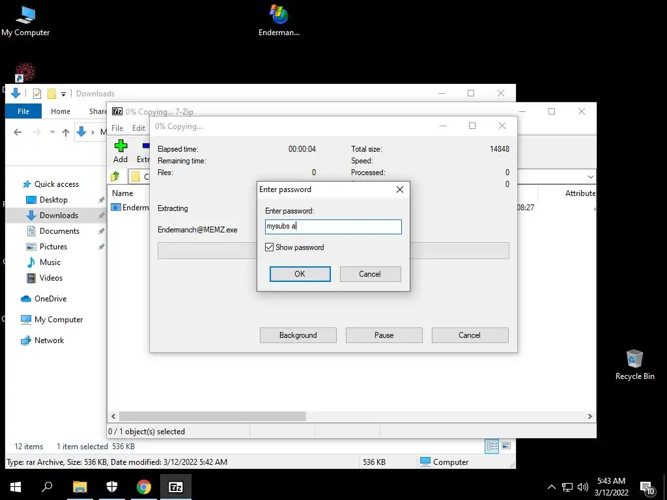Pause the extraction process
This screenshot has height=500, width=667.
click(384, 335)
